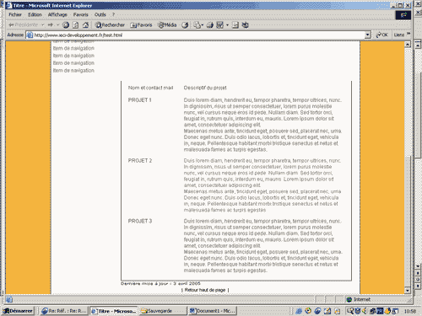Select the 'PROJET 1' text
The image size is (422, 316).
pyautogui.click(x=140, y=100)
